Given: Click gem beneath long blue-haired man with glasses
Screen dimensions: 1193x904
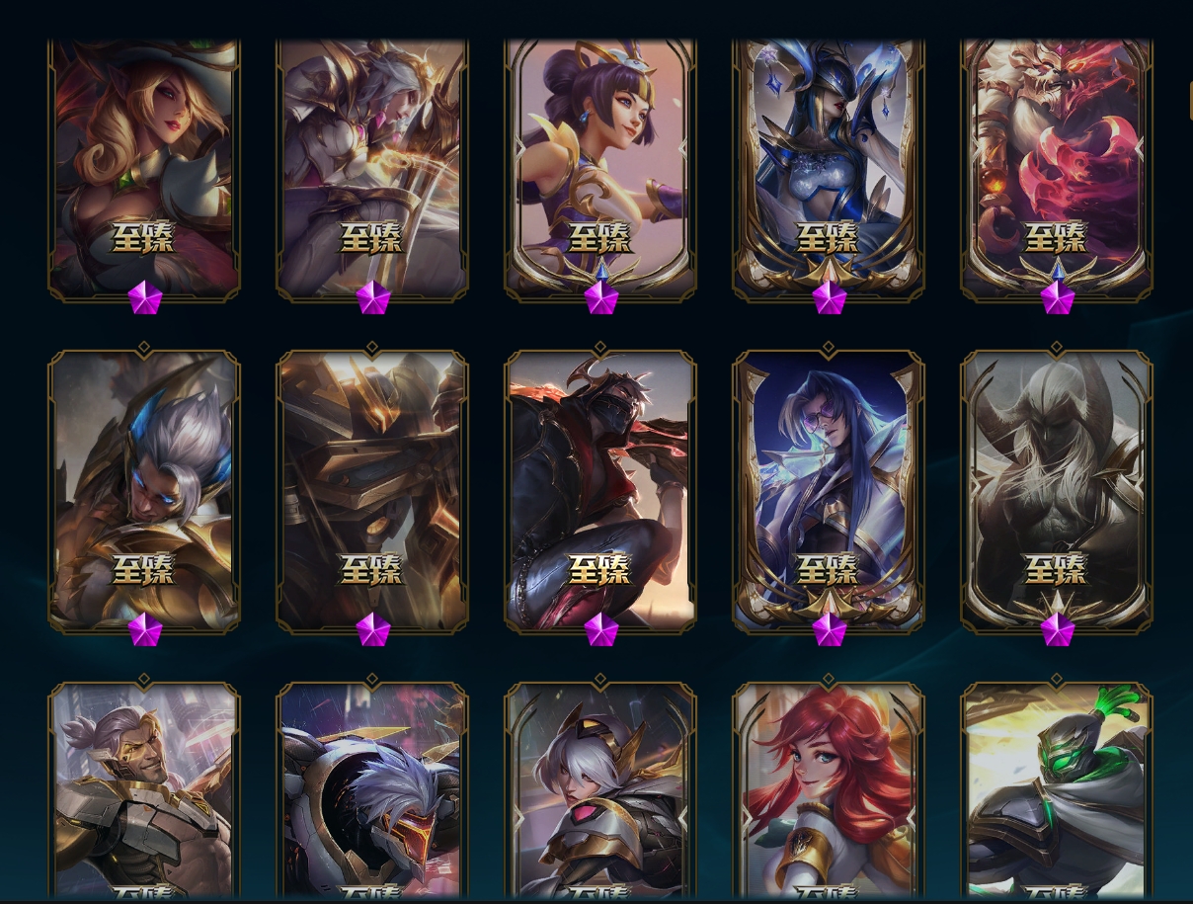Looking at the screenshot, I should [x=830, y=629].
